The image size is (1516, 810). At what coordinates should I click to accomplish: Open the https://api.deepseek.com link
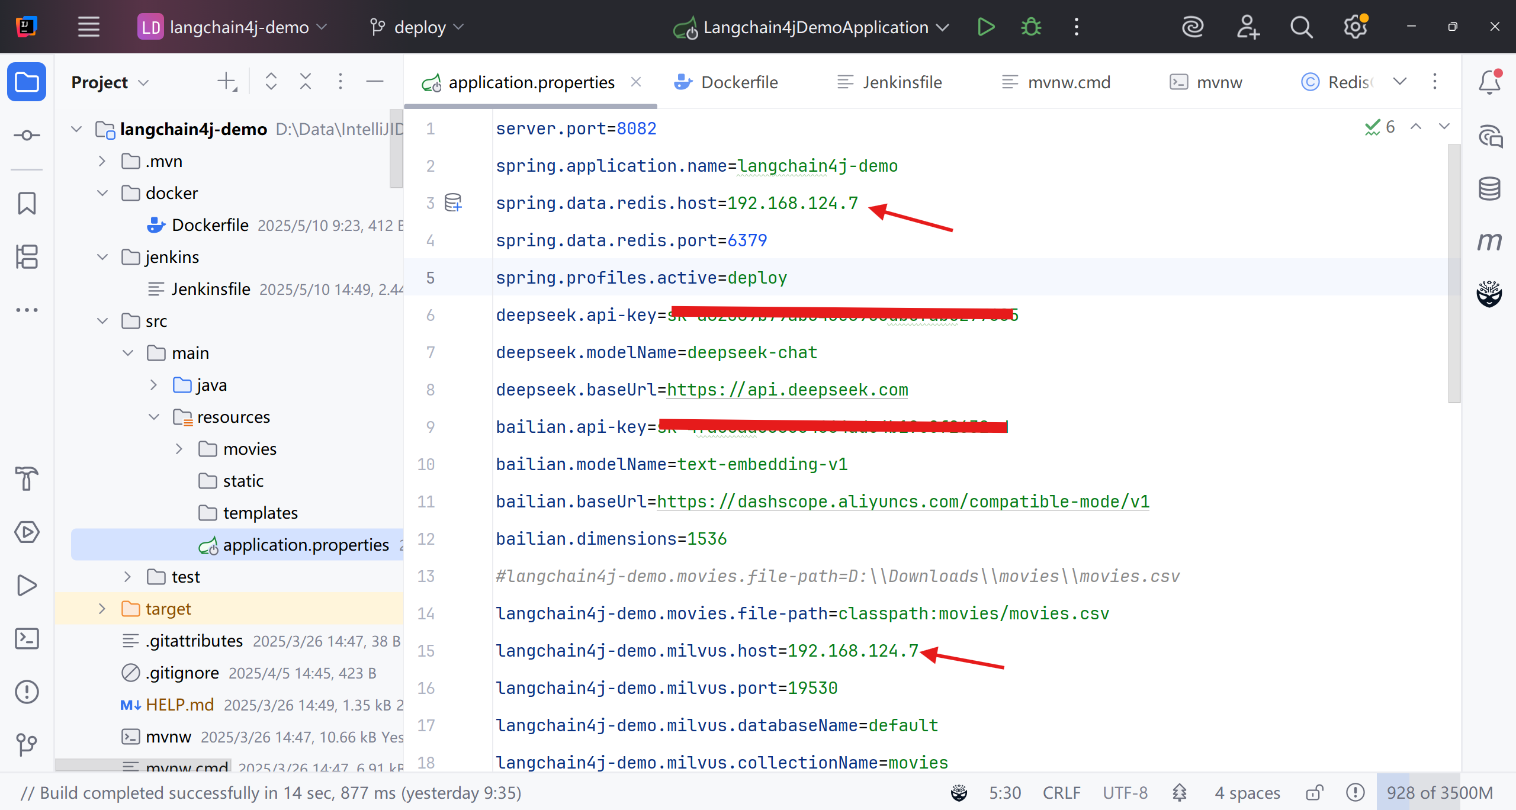pyautogui.click(x=788, y=390)
